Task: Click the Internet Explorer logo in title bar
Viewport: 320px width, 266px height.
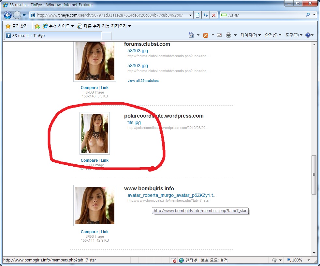Action: (x=5, y=5)
